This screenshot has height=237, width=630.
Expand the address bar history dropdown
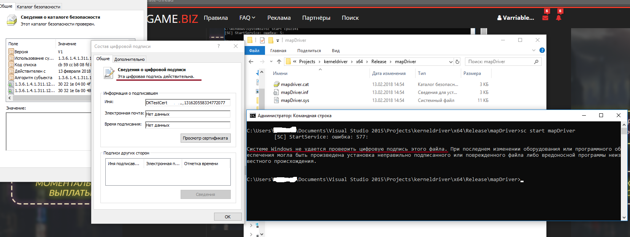451,62
